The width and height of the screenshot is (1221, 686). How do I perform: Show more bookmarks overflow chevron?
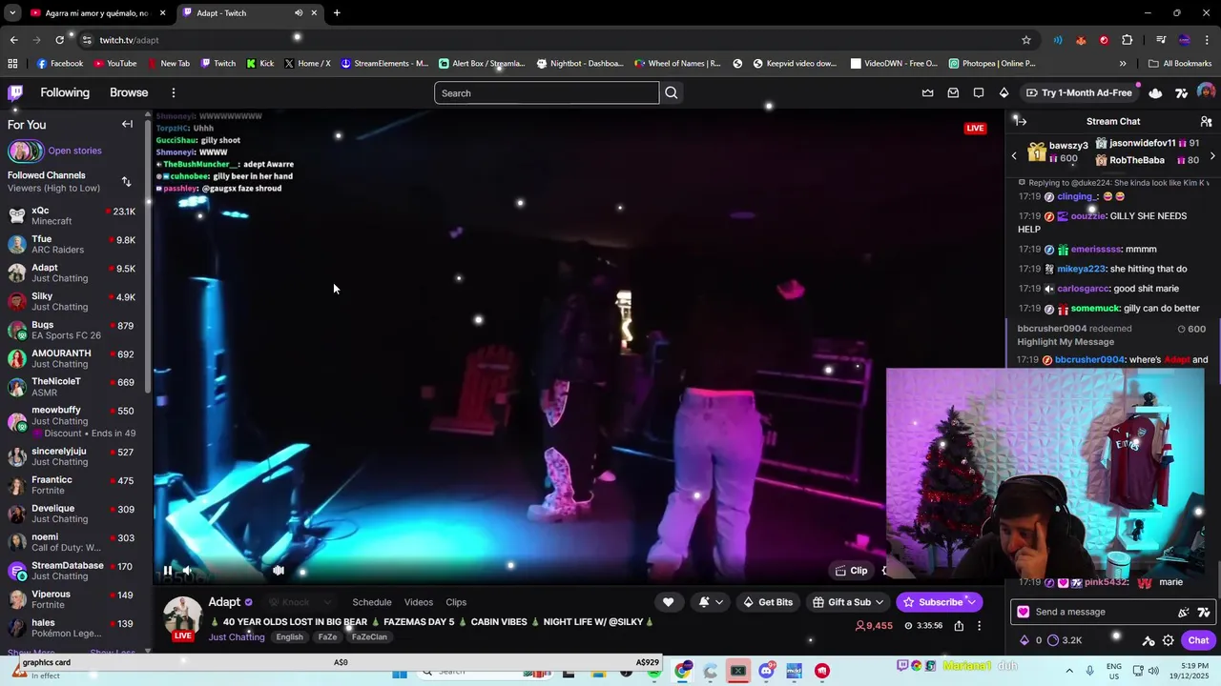[x=1123, y=64]
